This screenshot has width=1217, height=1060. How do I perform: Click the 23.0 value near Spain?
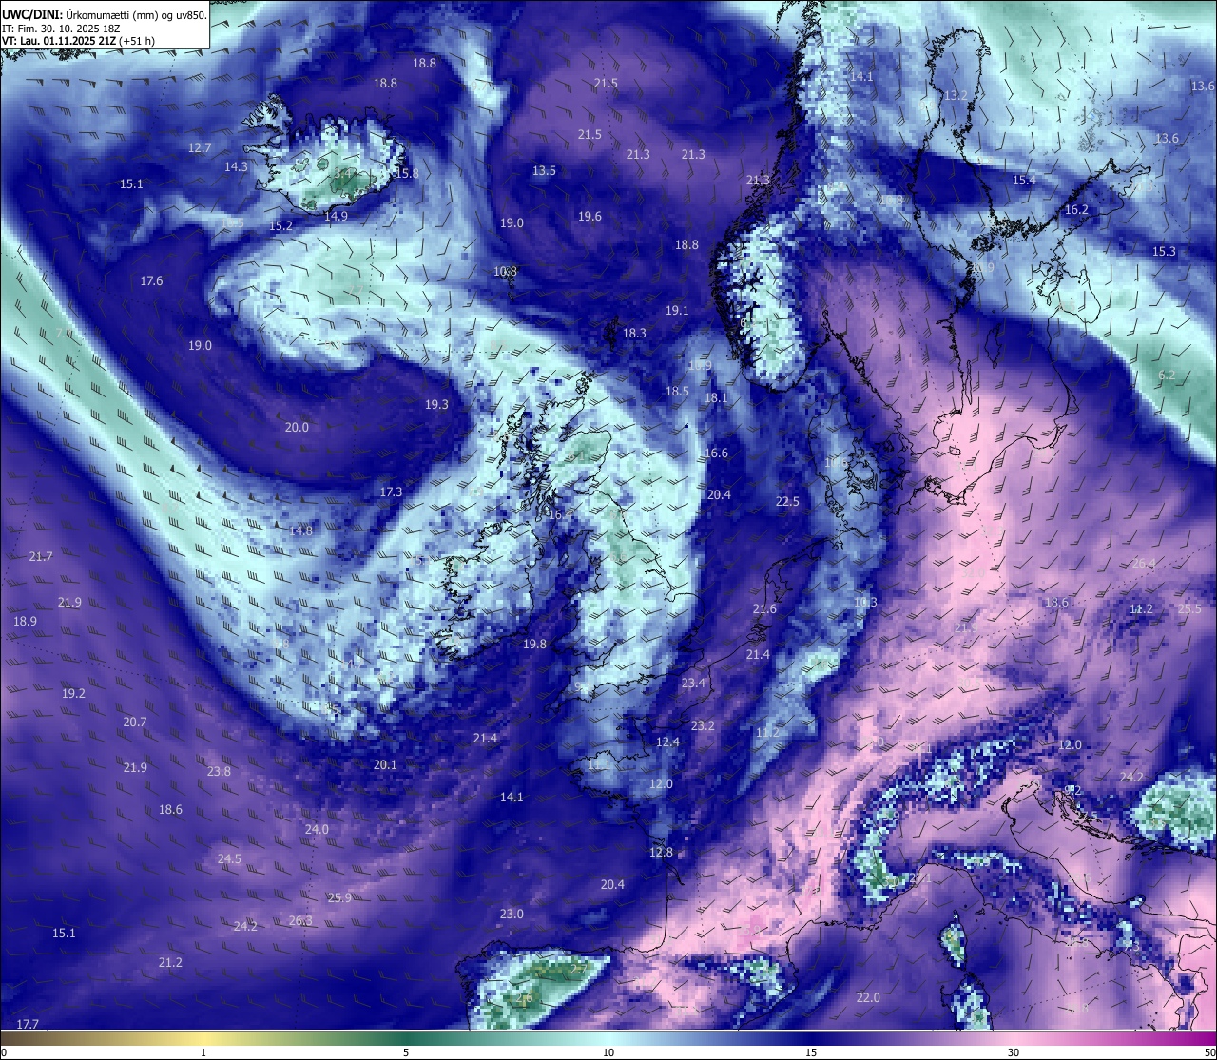pyautogui.click(x=512, y=914)
